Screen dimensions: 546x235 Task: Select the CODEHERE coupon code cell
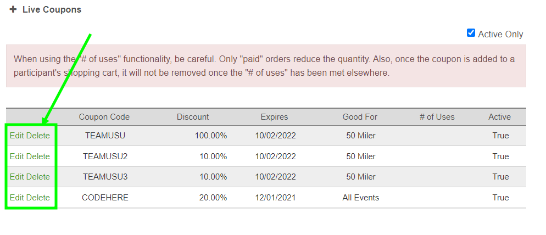[105, 198]
